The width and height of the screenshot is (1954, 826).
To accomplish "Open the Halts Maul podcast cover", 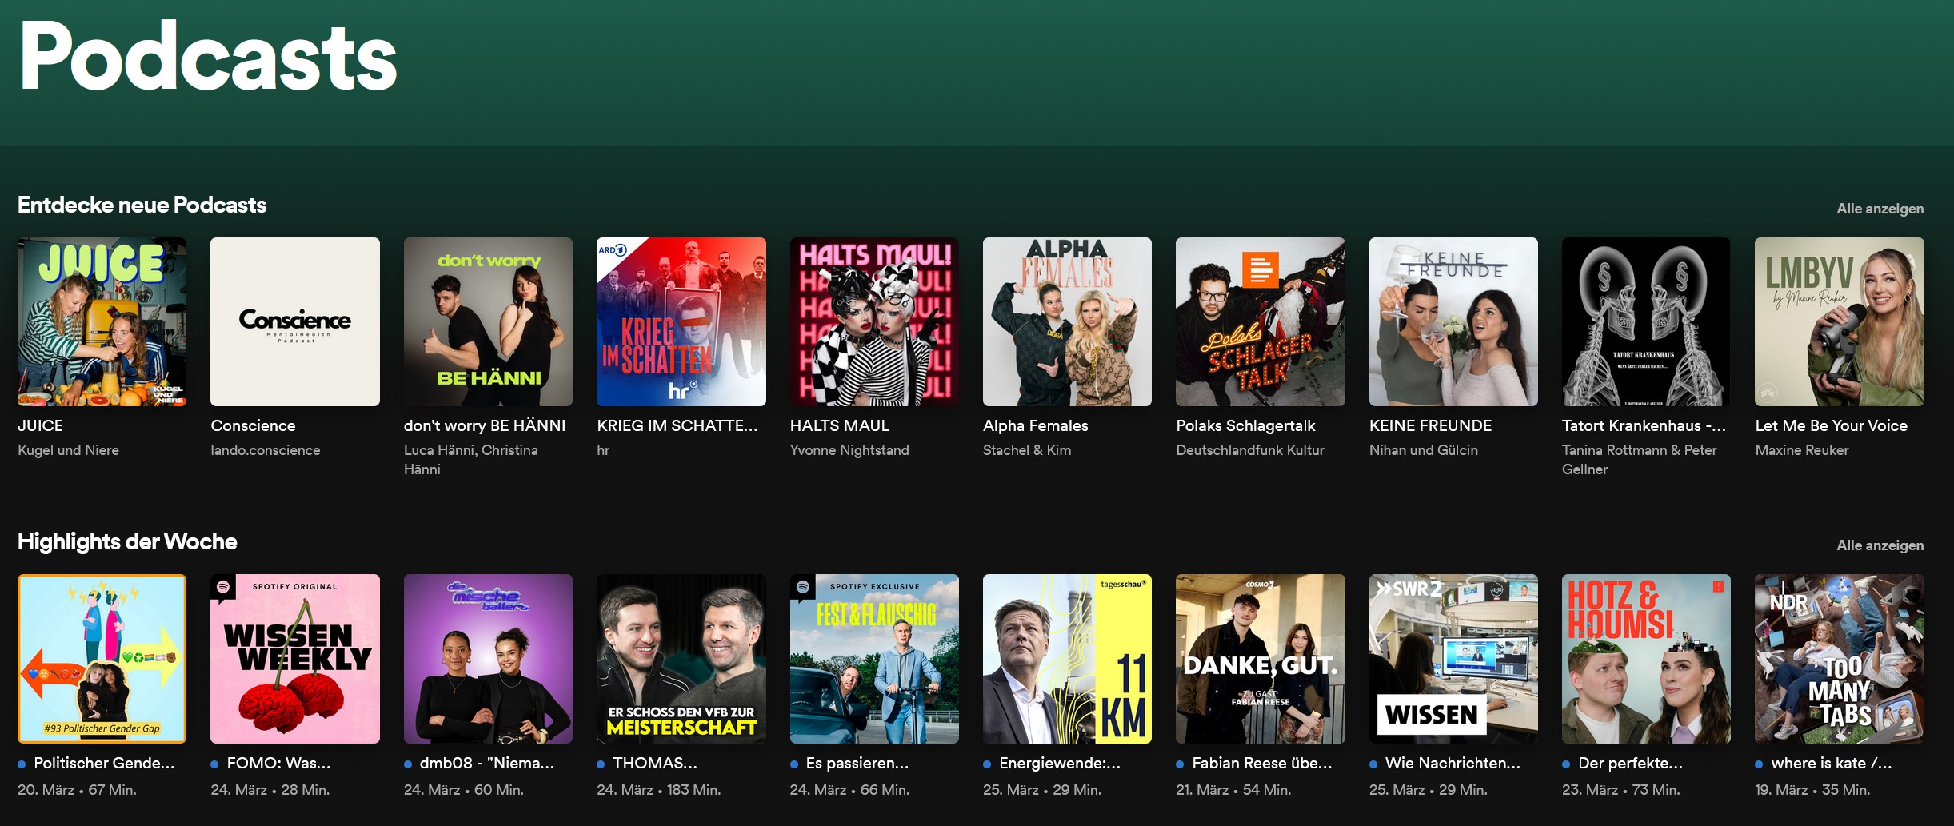I will point(874,321).
